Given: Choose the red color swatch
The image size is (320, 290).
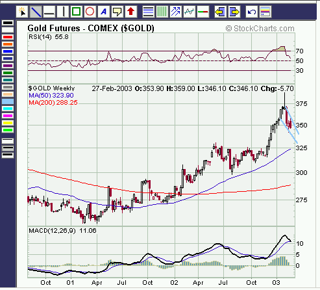Looking at the screenshot, I should [8, 37].
